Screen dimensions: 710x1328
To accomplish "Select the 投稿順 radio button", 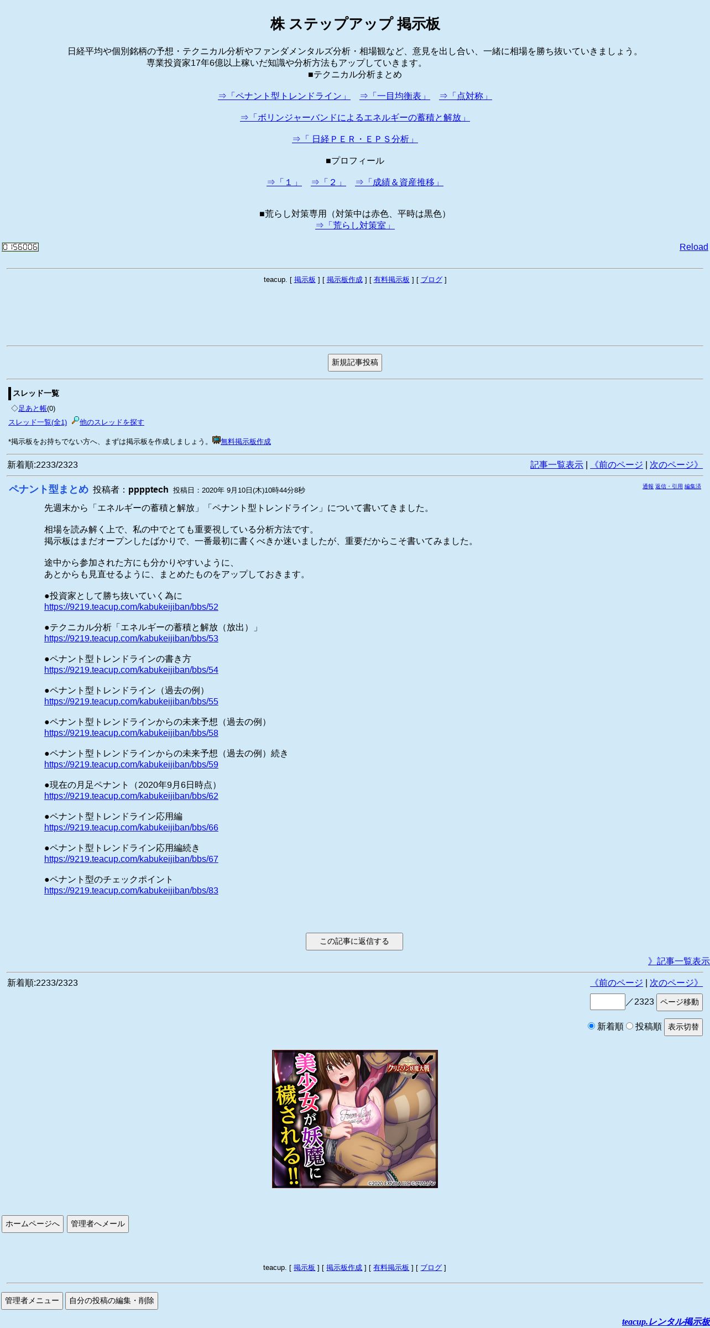I will [629, 1026].
